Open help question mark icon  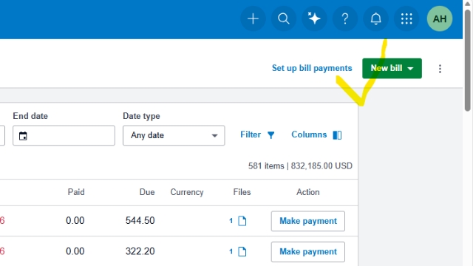click(x=345, y=18)
